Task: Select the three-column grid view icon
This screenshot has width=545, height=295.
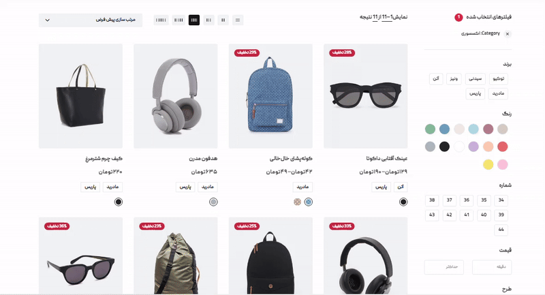Action: tap(208, 20)
